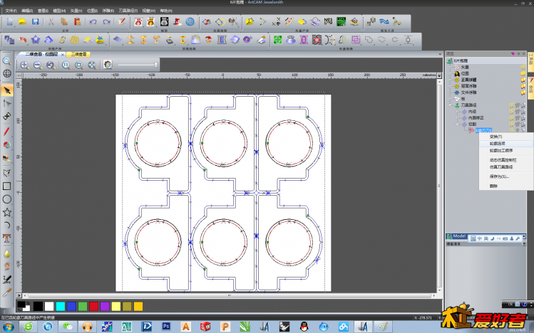
Task: Pick the star drawing tool in the left sidebar
Action: [7, 212]
